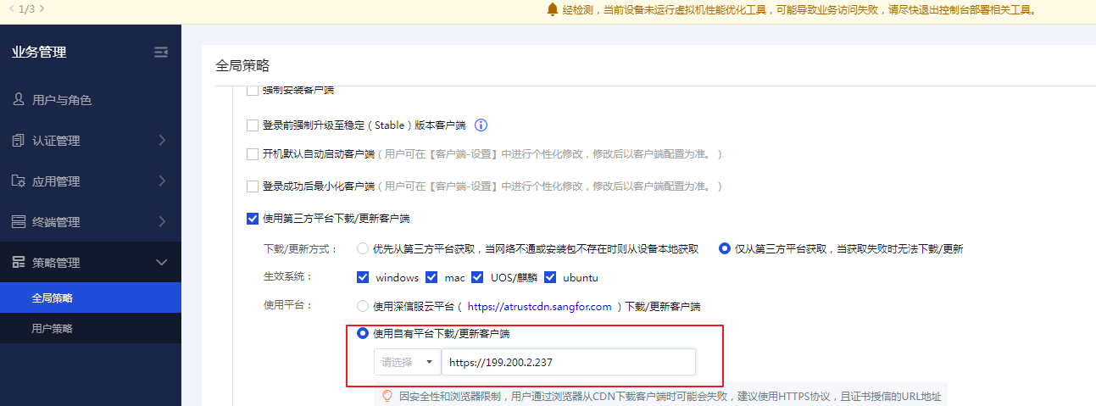
Task: Click the 应用管理 folder icon
Action: [19, 181]
